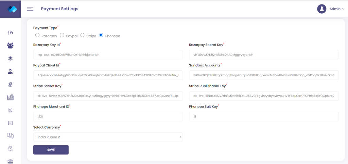Screen dimensions: 348x164
Task: Open the open book icon in the sidebar
Action: [11, 97]
